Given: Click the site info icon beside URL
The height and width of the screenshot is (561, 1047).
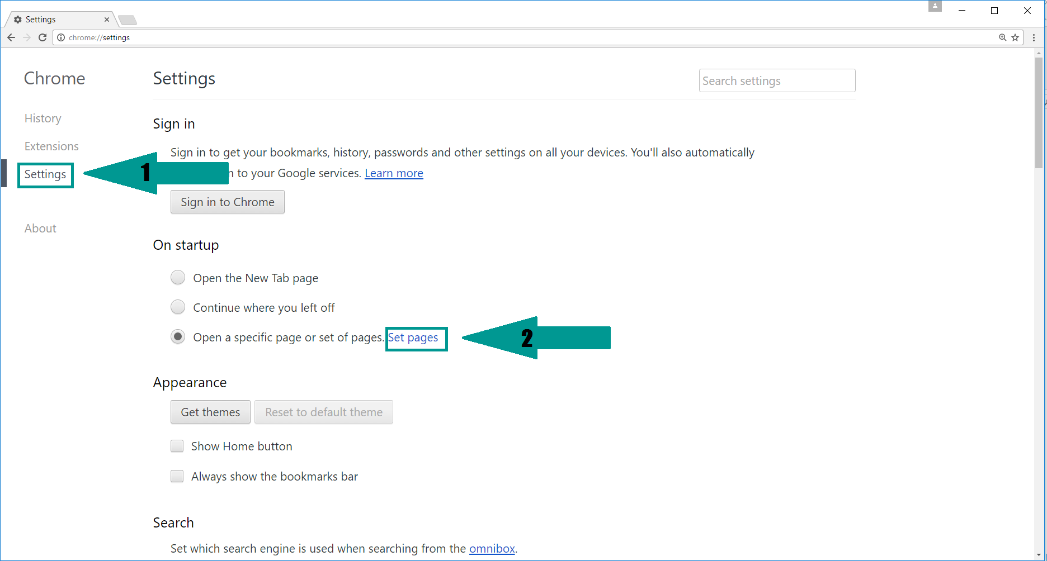Looking at the screenshot, I should click(x=61, y=37).
